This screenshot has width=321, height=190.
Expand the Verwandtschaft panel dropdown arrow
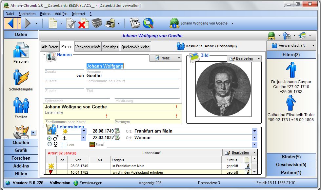[313, 46]
